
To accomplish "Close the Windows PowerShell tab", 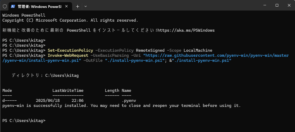I will (x=67, y=6).
